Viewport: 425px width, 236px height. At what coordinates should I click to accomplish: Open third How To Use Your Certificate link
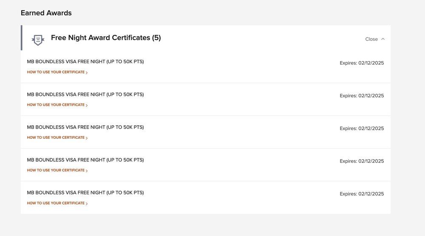56,138
